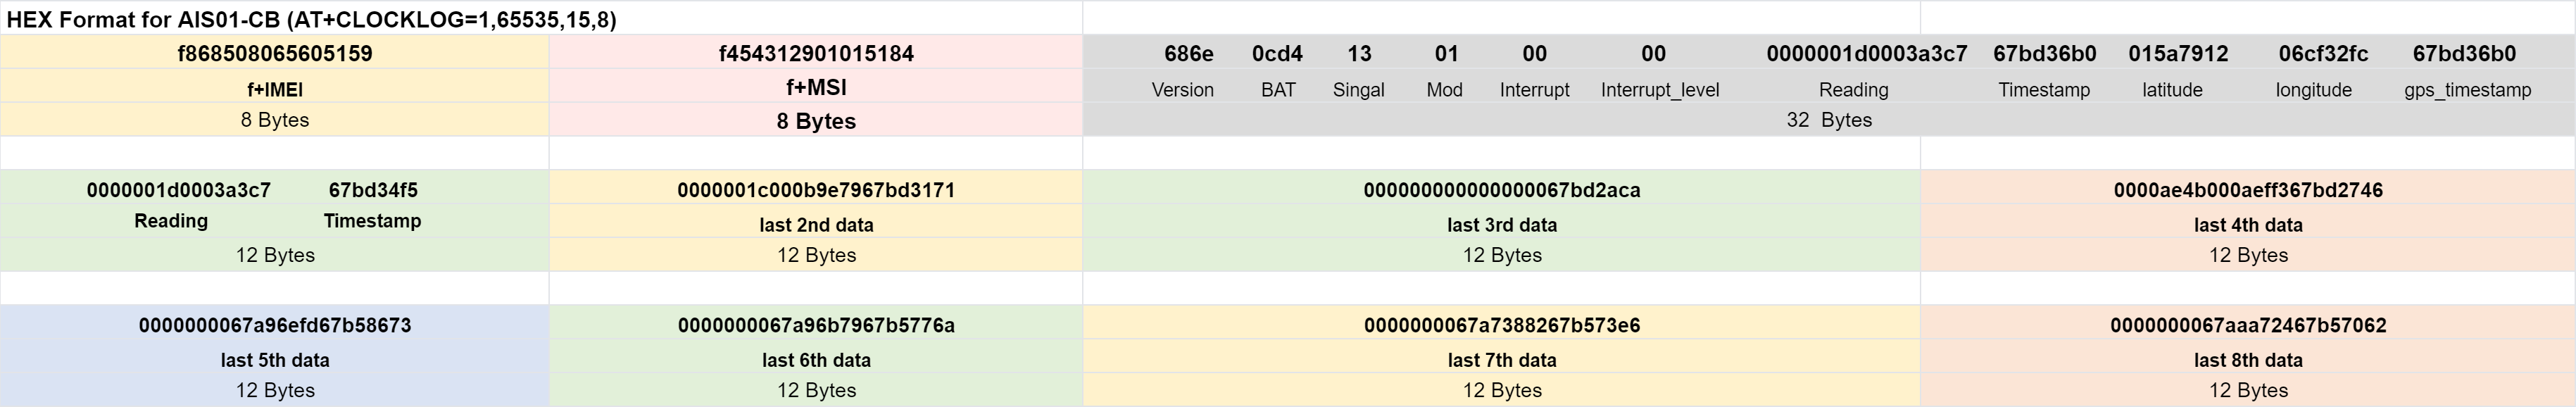Click the 0000ae4b000aeff367bd2746 cell
Image resolution: width=2576 pixels, height=407 pixels.
click(2247, 190)
